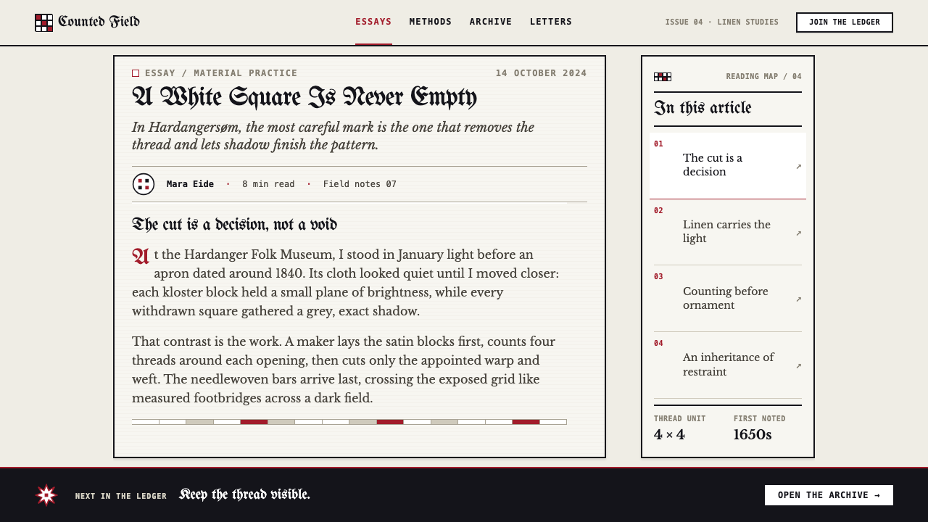Click the arrow icon beside Linen carries the light
The width and height of the screenshot is (928, 522).
point(798,233)
